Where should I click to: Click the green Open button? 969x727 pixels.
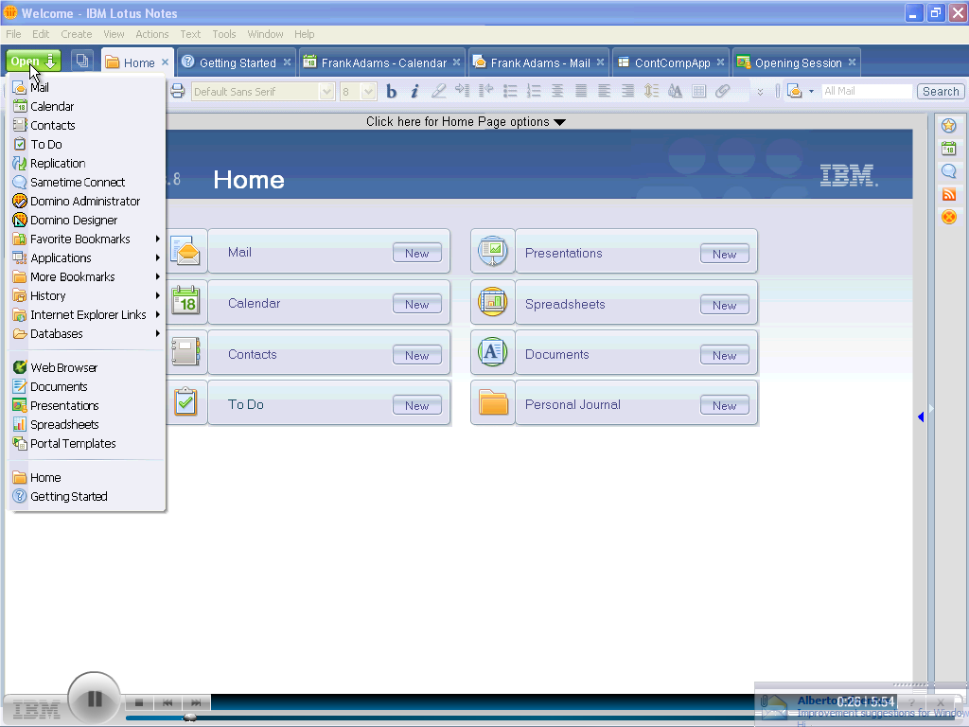pos(33,62)
